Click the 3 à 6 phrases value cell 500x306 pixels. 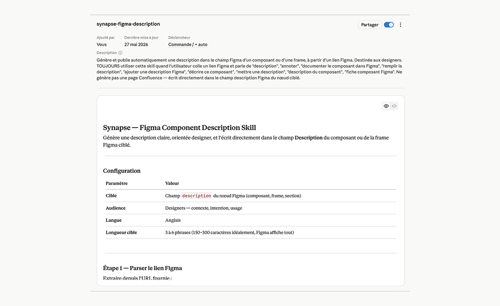[x=230, y=233]
